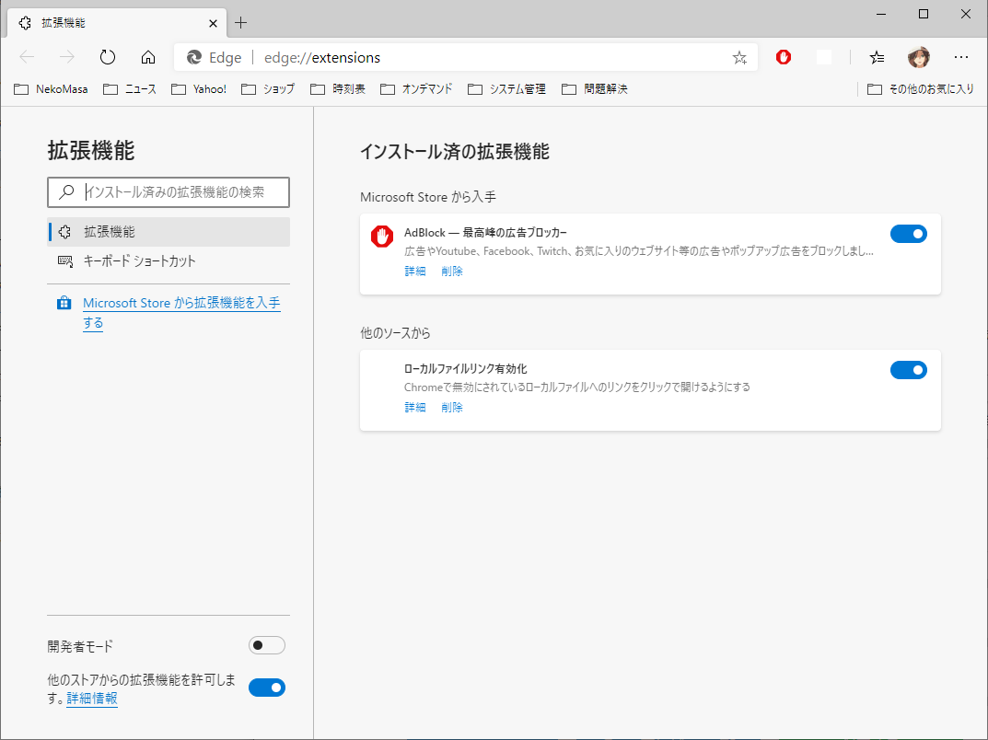Enable 開発者モード toggle
The image size is (988, 740).
266,645
